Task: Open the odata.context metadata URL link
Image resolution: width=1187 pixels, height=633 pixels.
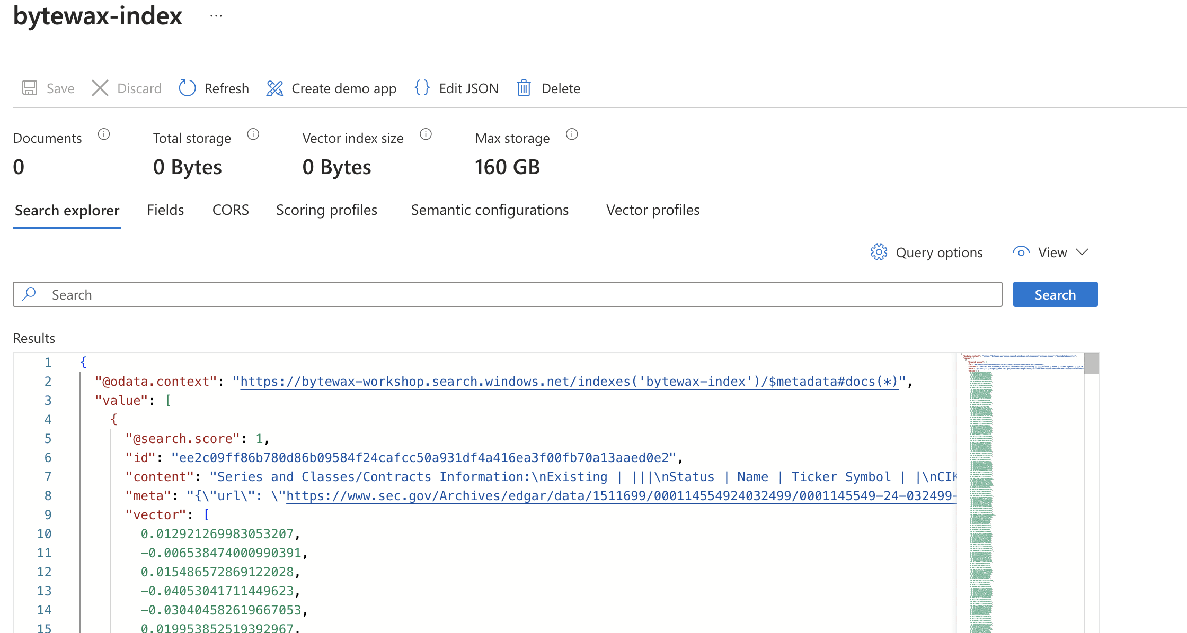Action: click(569, 382)
